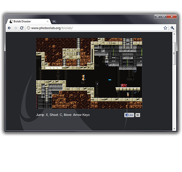Viewport: 182px width, 172px height.
Task: Click the vertical scrollbar thumb
Action: (x=174, y=53)
